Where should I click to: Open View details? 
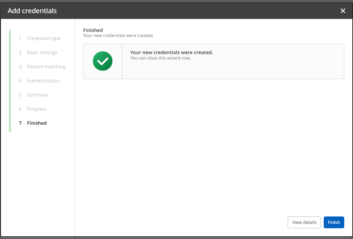coord(304,222)
